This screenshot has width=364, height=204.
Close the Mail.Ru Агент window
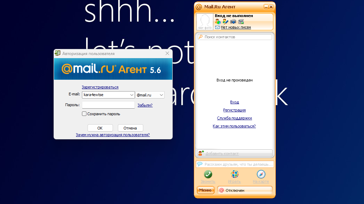coord(271,7)
